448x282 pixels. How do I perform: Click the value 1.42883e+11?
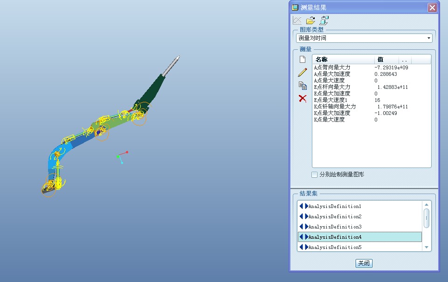tap(393, 87)
